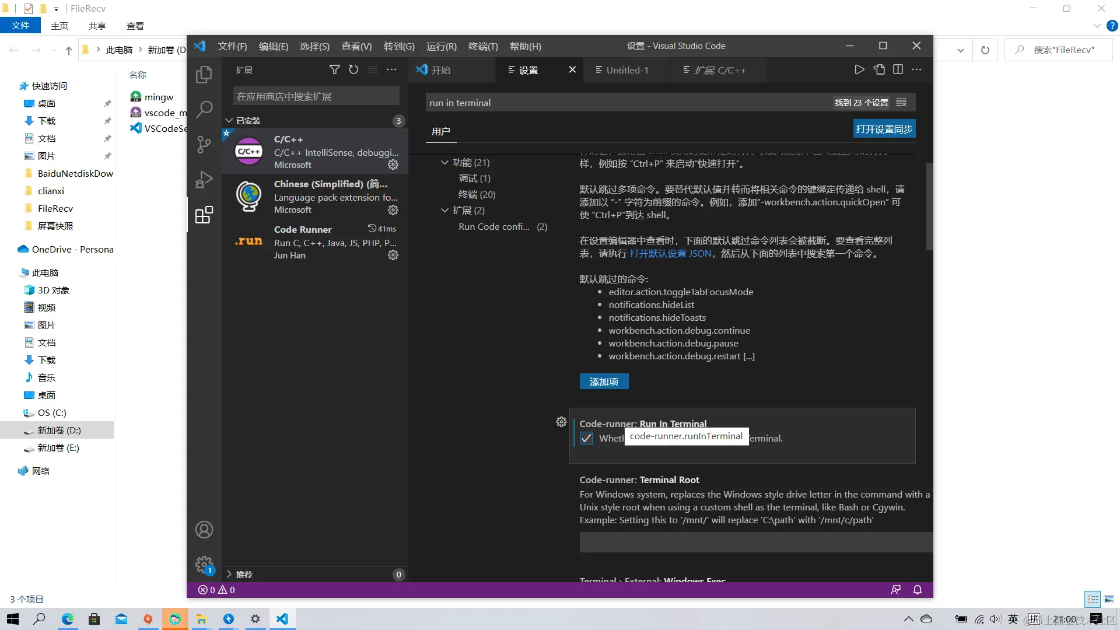Open the Run and Debug view
1120x630 pixels.
pyautogui.click(x=204, y=180)
